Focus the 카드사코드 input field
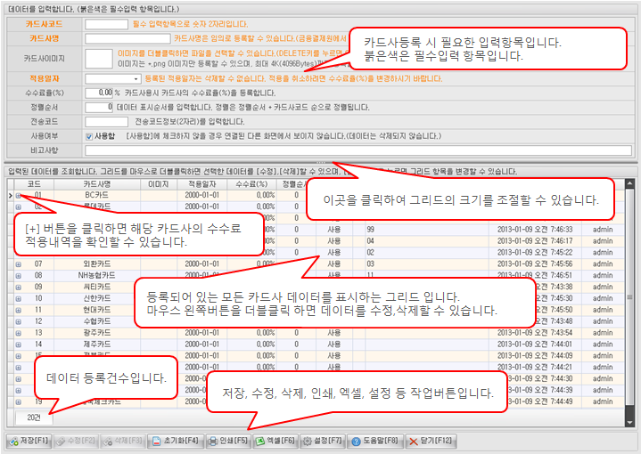Image resolution: width=641 pixels, height=454 pixels. [x=107, y=25]
